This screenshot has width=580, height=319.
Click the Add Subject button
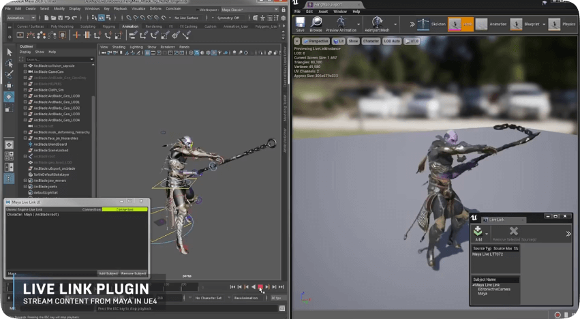point(108,273)
